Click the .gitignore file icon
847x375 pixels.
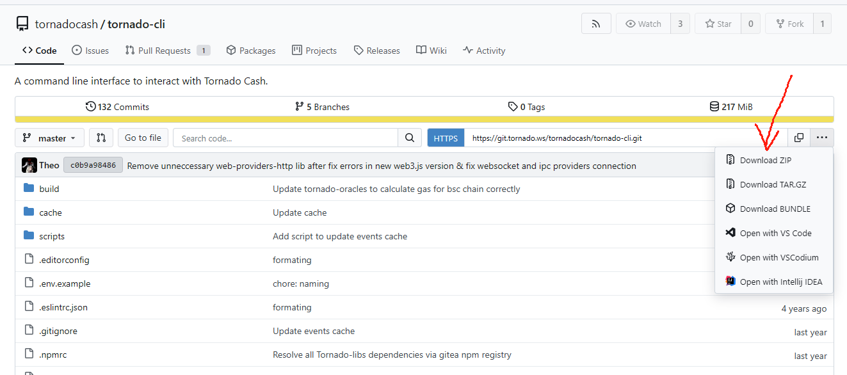click(28, 330)
